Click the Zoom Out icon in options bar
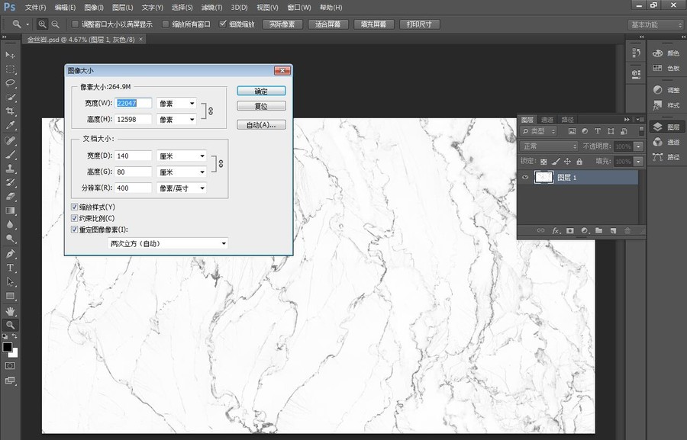 (x=55, y=24)
